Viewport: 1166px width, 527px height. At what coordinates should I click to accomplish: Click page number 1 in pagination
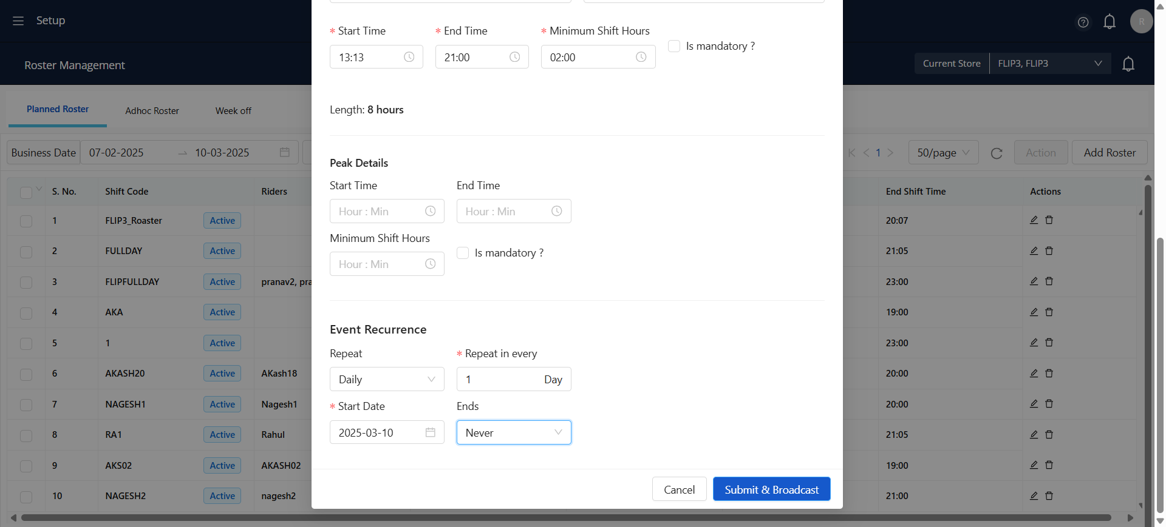[x=878, y=153]
